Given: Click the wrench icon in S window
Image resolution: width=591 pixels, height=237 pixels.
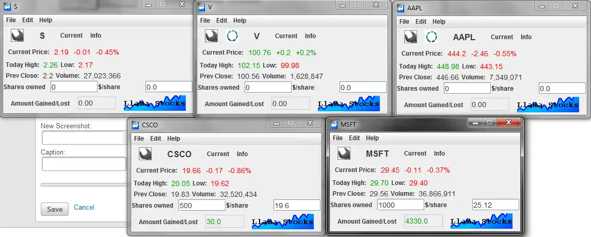Looking at the screenshot, I should click(18, 36).
